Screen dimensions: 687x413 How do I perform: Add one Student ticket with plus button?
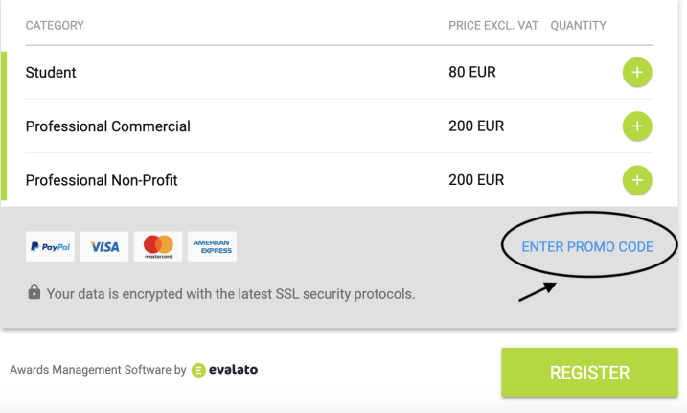coord(636,73)
